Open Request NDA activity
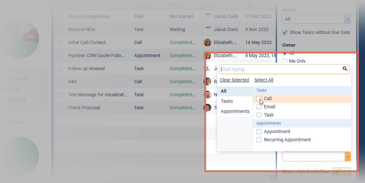Image resolution: width=365 pixels, height=183 pixels. 81,29
